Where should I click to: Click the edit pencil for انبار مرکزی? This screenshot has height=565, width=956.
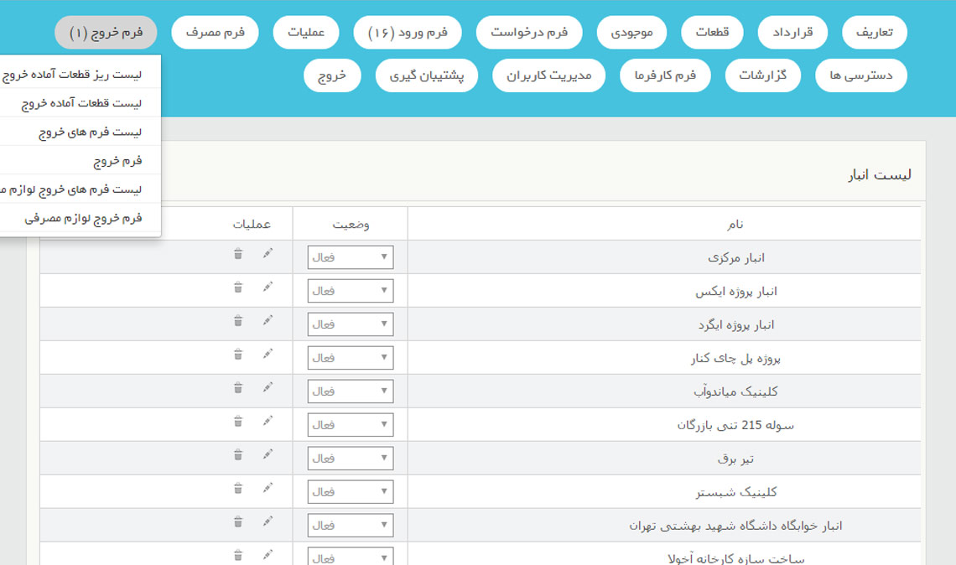pyautogui.click(x=268, y=253)
